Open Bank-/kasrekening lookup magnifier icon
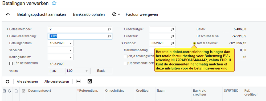The image size is (266, 101). point(109,36)
